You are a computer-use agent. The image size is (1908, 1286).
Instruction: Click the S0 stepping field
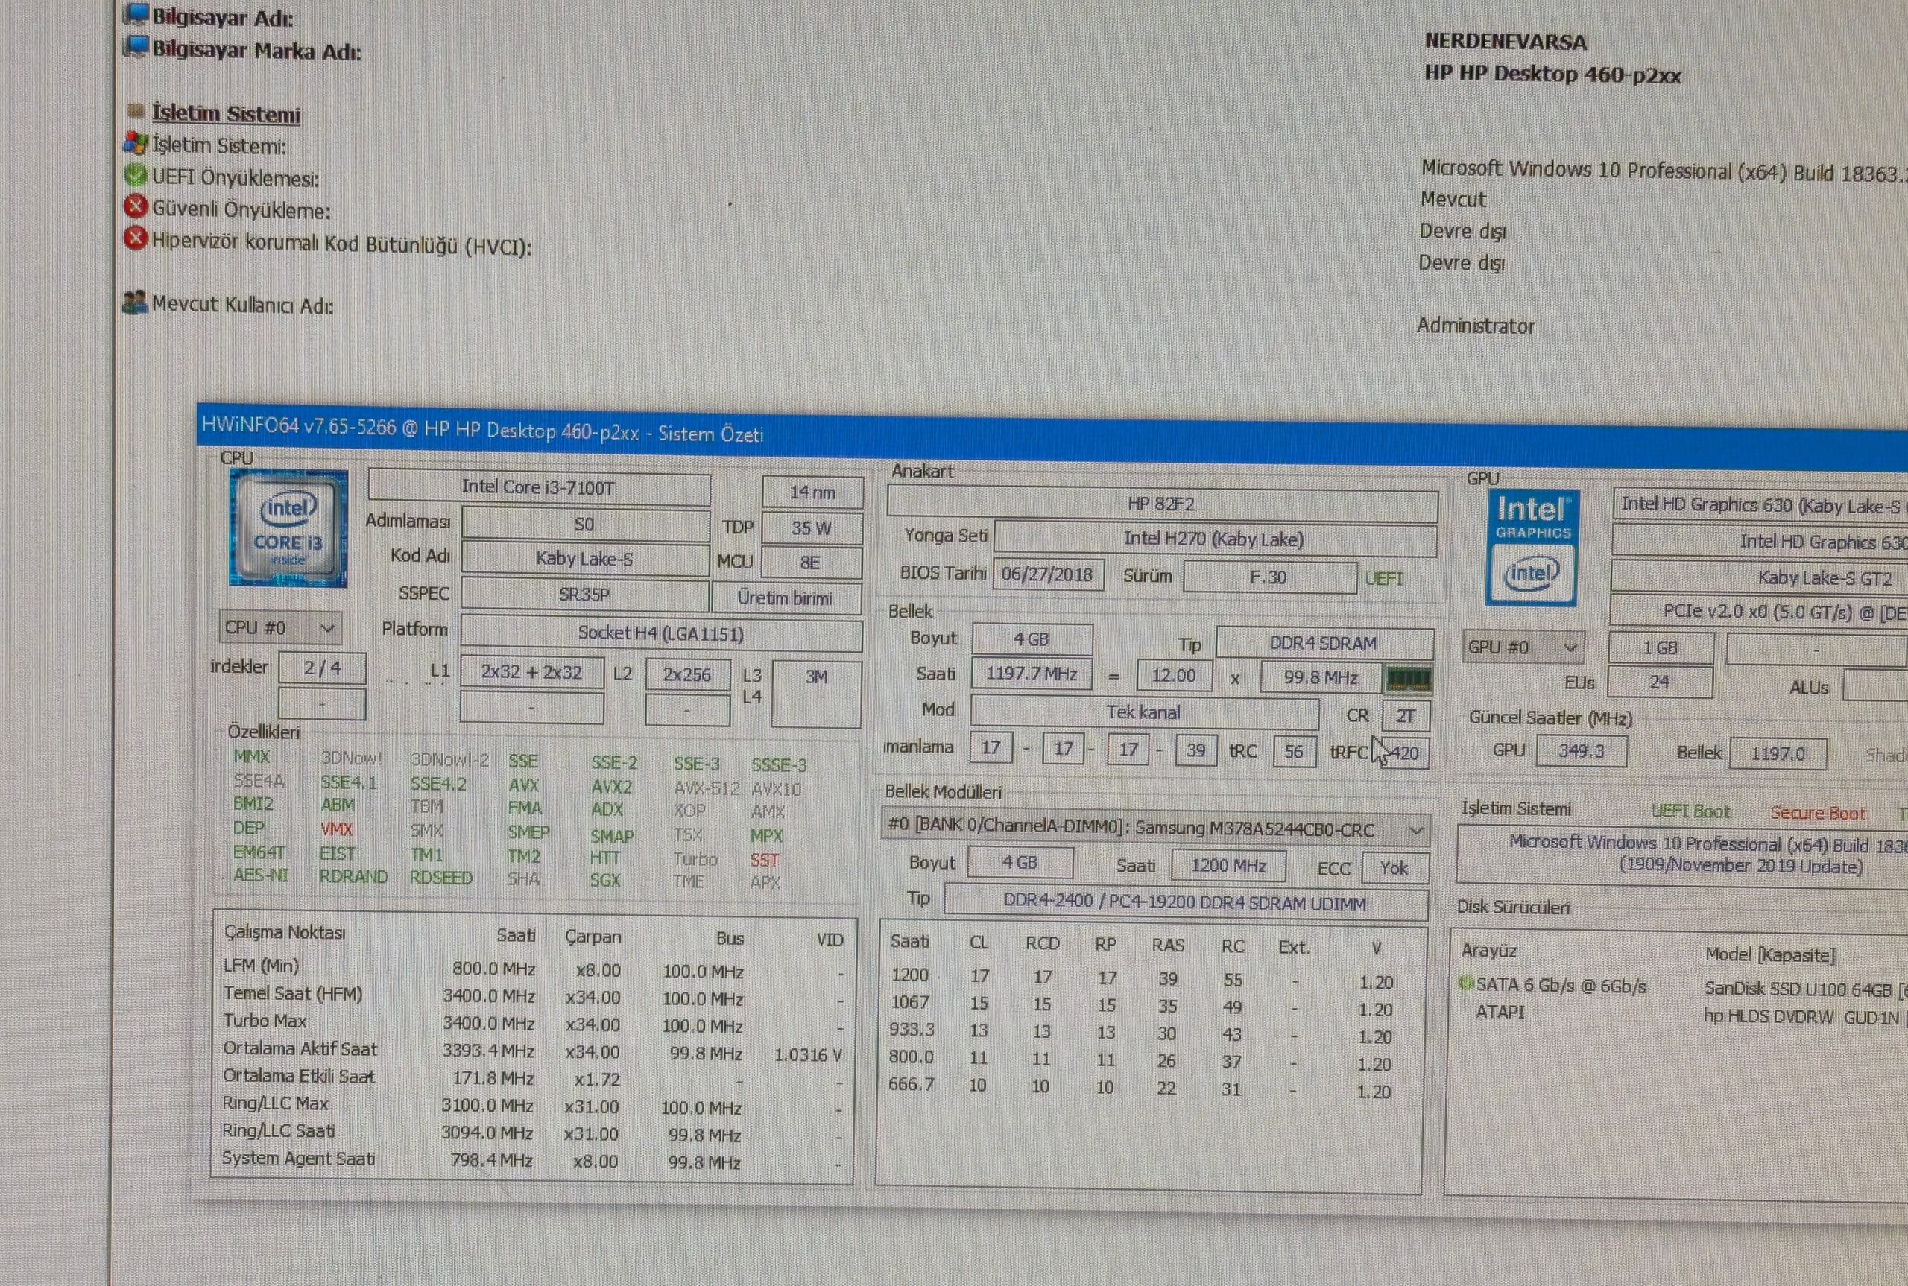coord(585,524)
